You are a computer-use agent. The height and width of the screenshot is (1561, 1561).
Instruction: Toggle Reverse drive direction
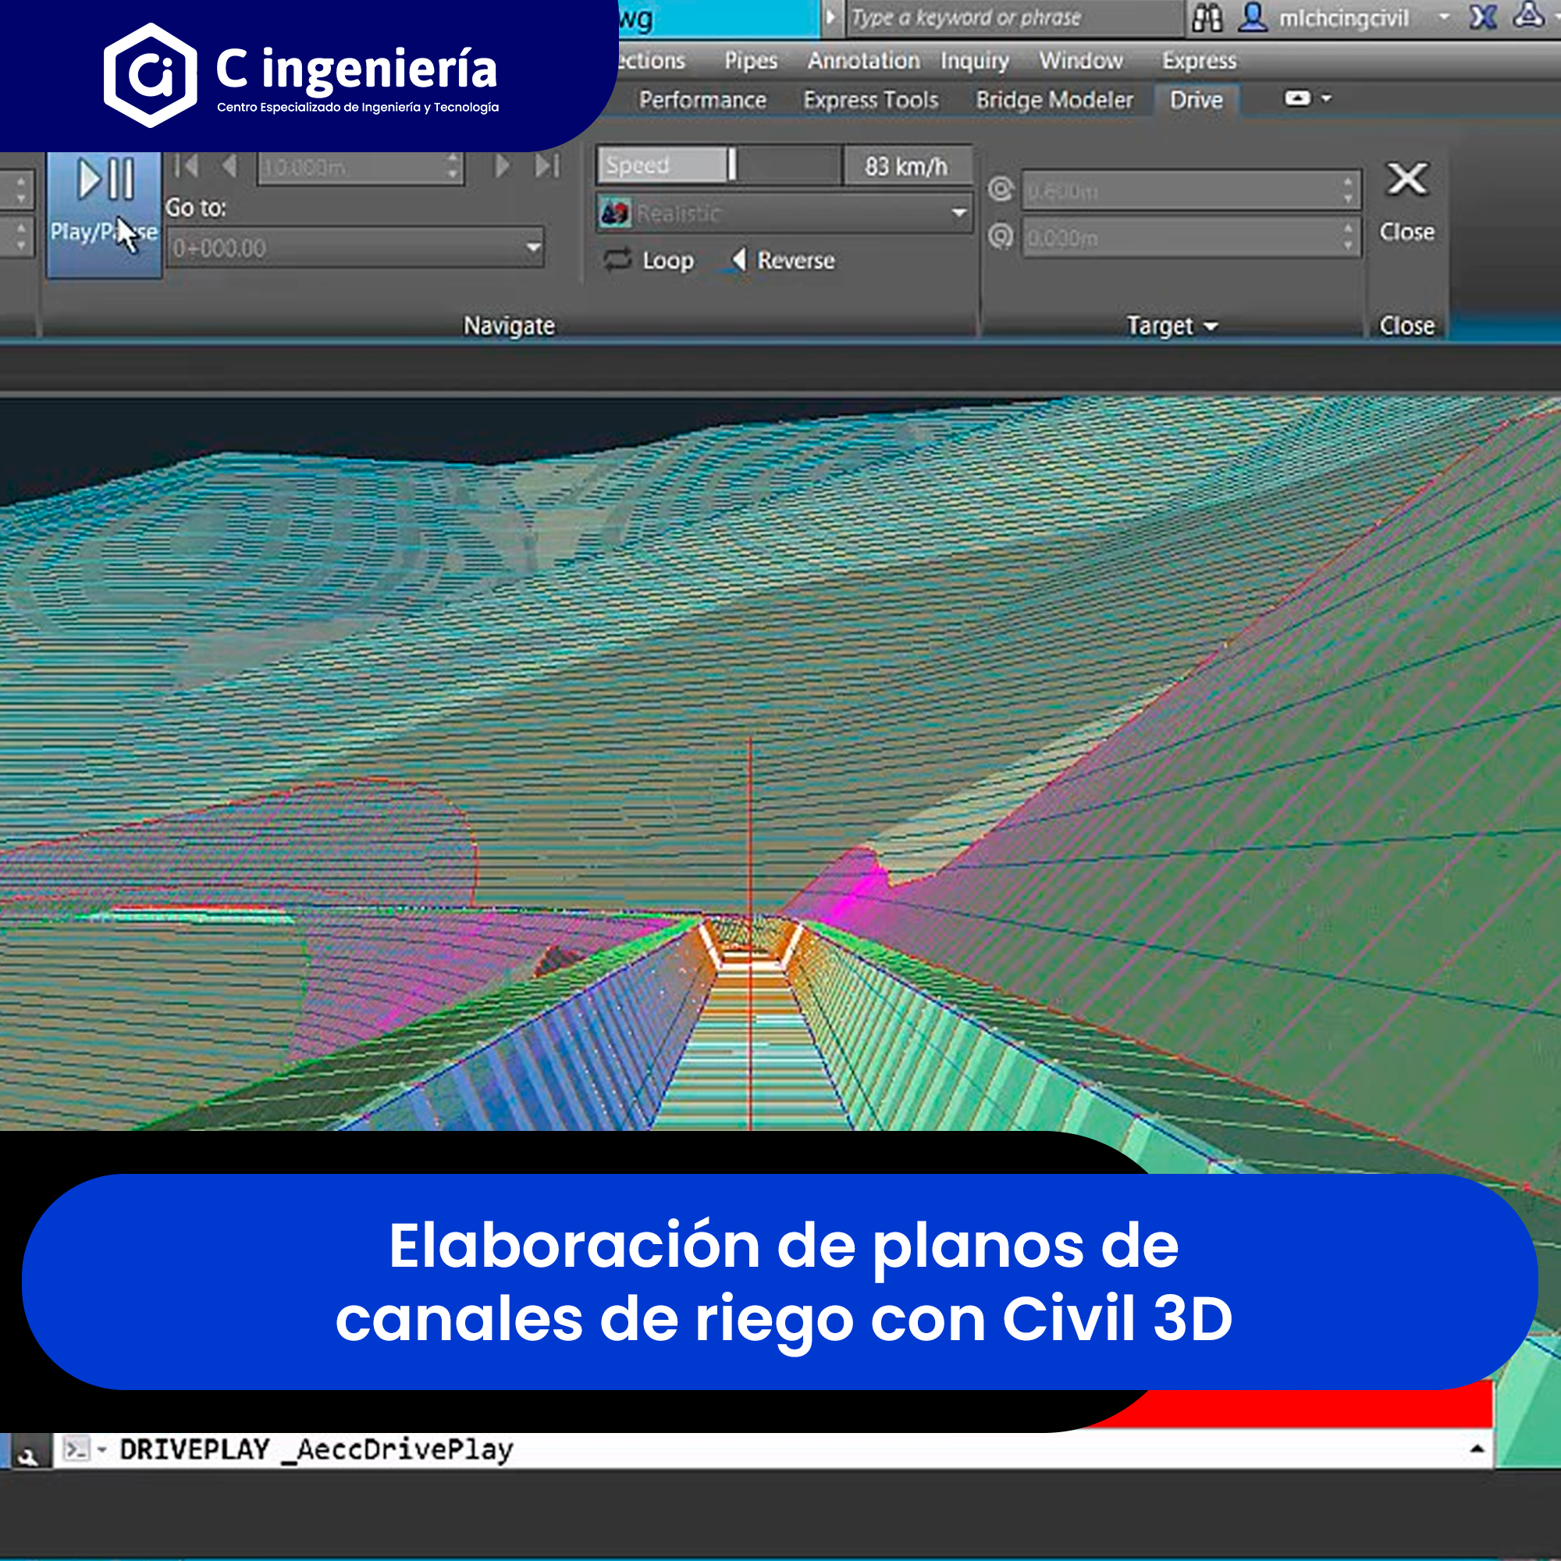tap(782, 260)
